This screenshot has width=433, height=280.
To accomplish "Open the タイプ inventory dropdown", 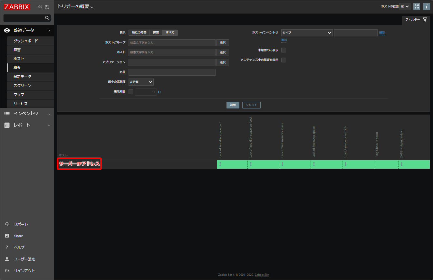I will [306, 33].
